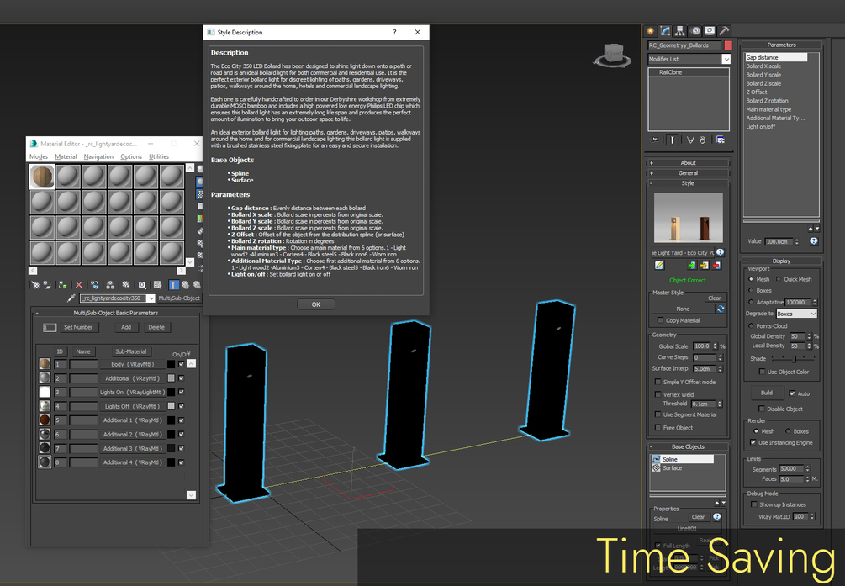The image size is (845, 586).
Task: Click the yellow arrow style icon
Action: coord(704,265)
